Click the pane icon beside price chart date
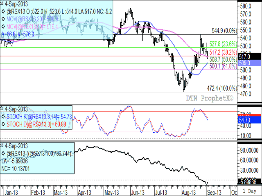The width and height of the screenshot is (262, 196). coord(2,2)
